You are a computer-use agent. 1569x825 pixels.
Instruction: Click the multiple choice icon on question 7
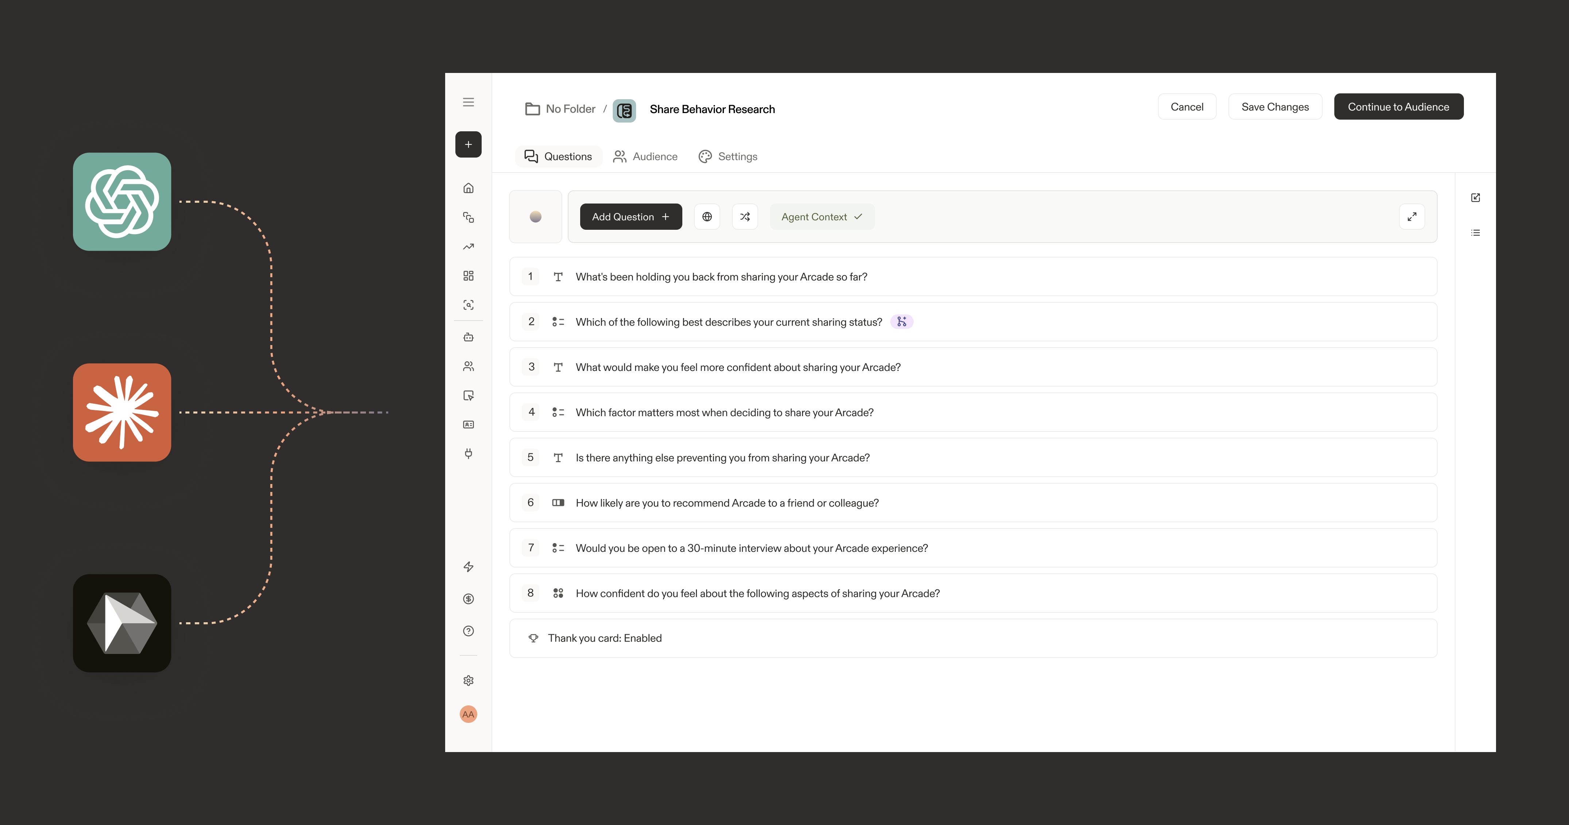558,548
